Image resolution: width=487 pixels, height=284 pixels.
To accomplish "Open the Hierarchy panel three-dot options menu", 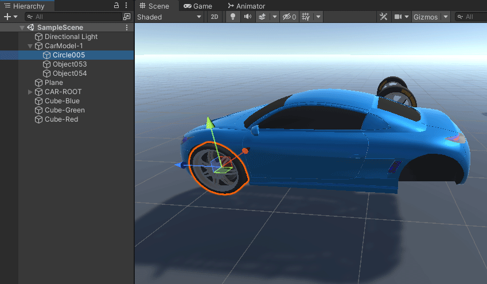I will pyautogui.click(x=126, y=6).
